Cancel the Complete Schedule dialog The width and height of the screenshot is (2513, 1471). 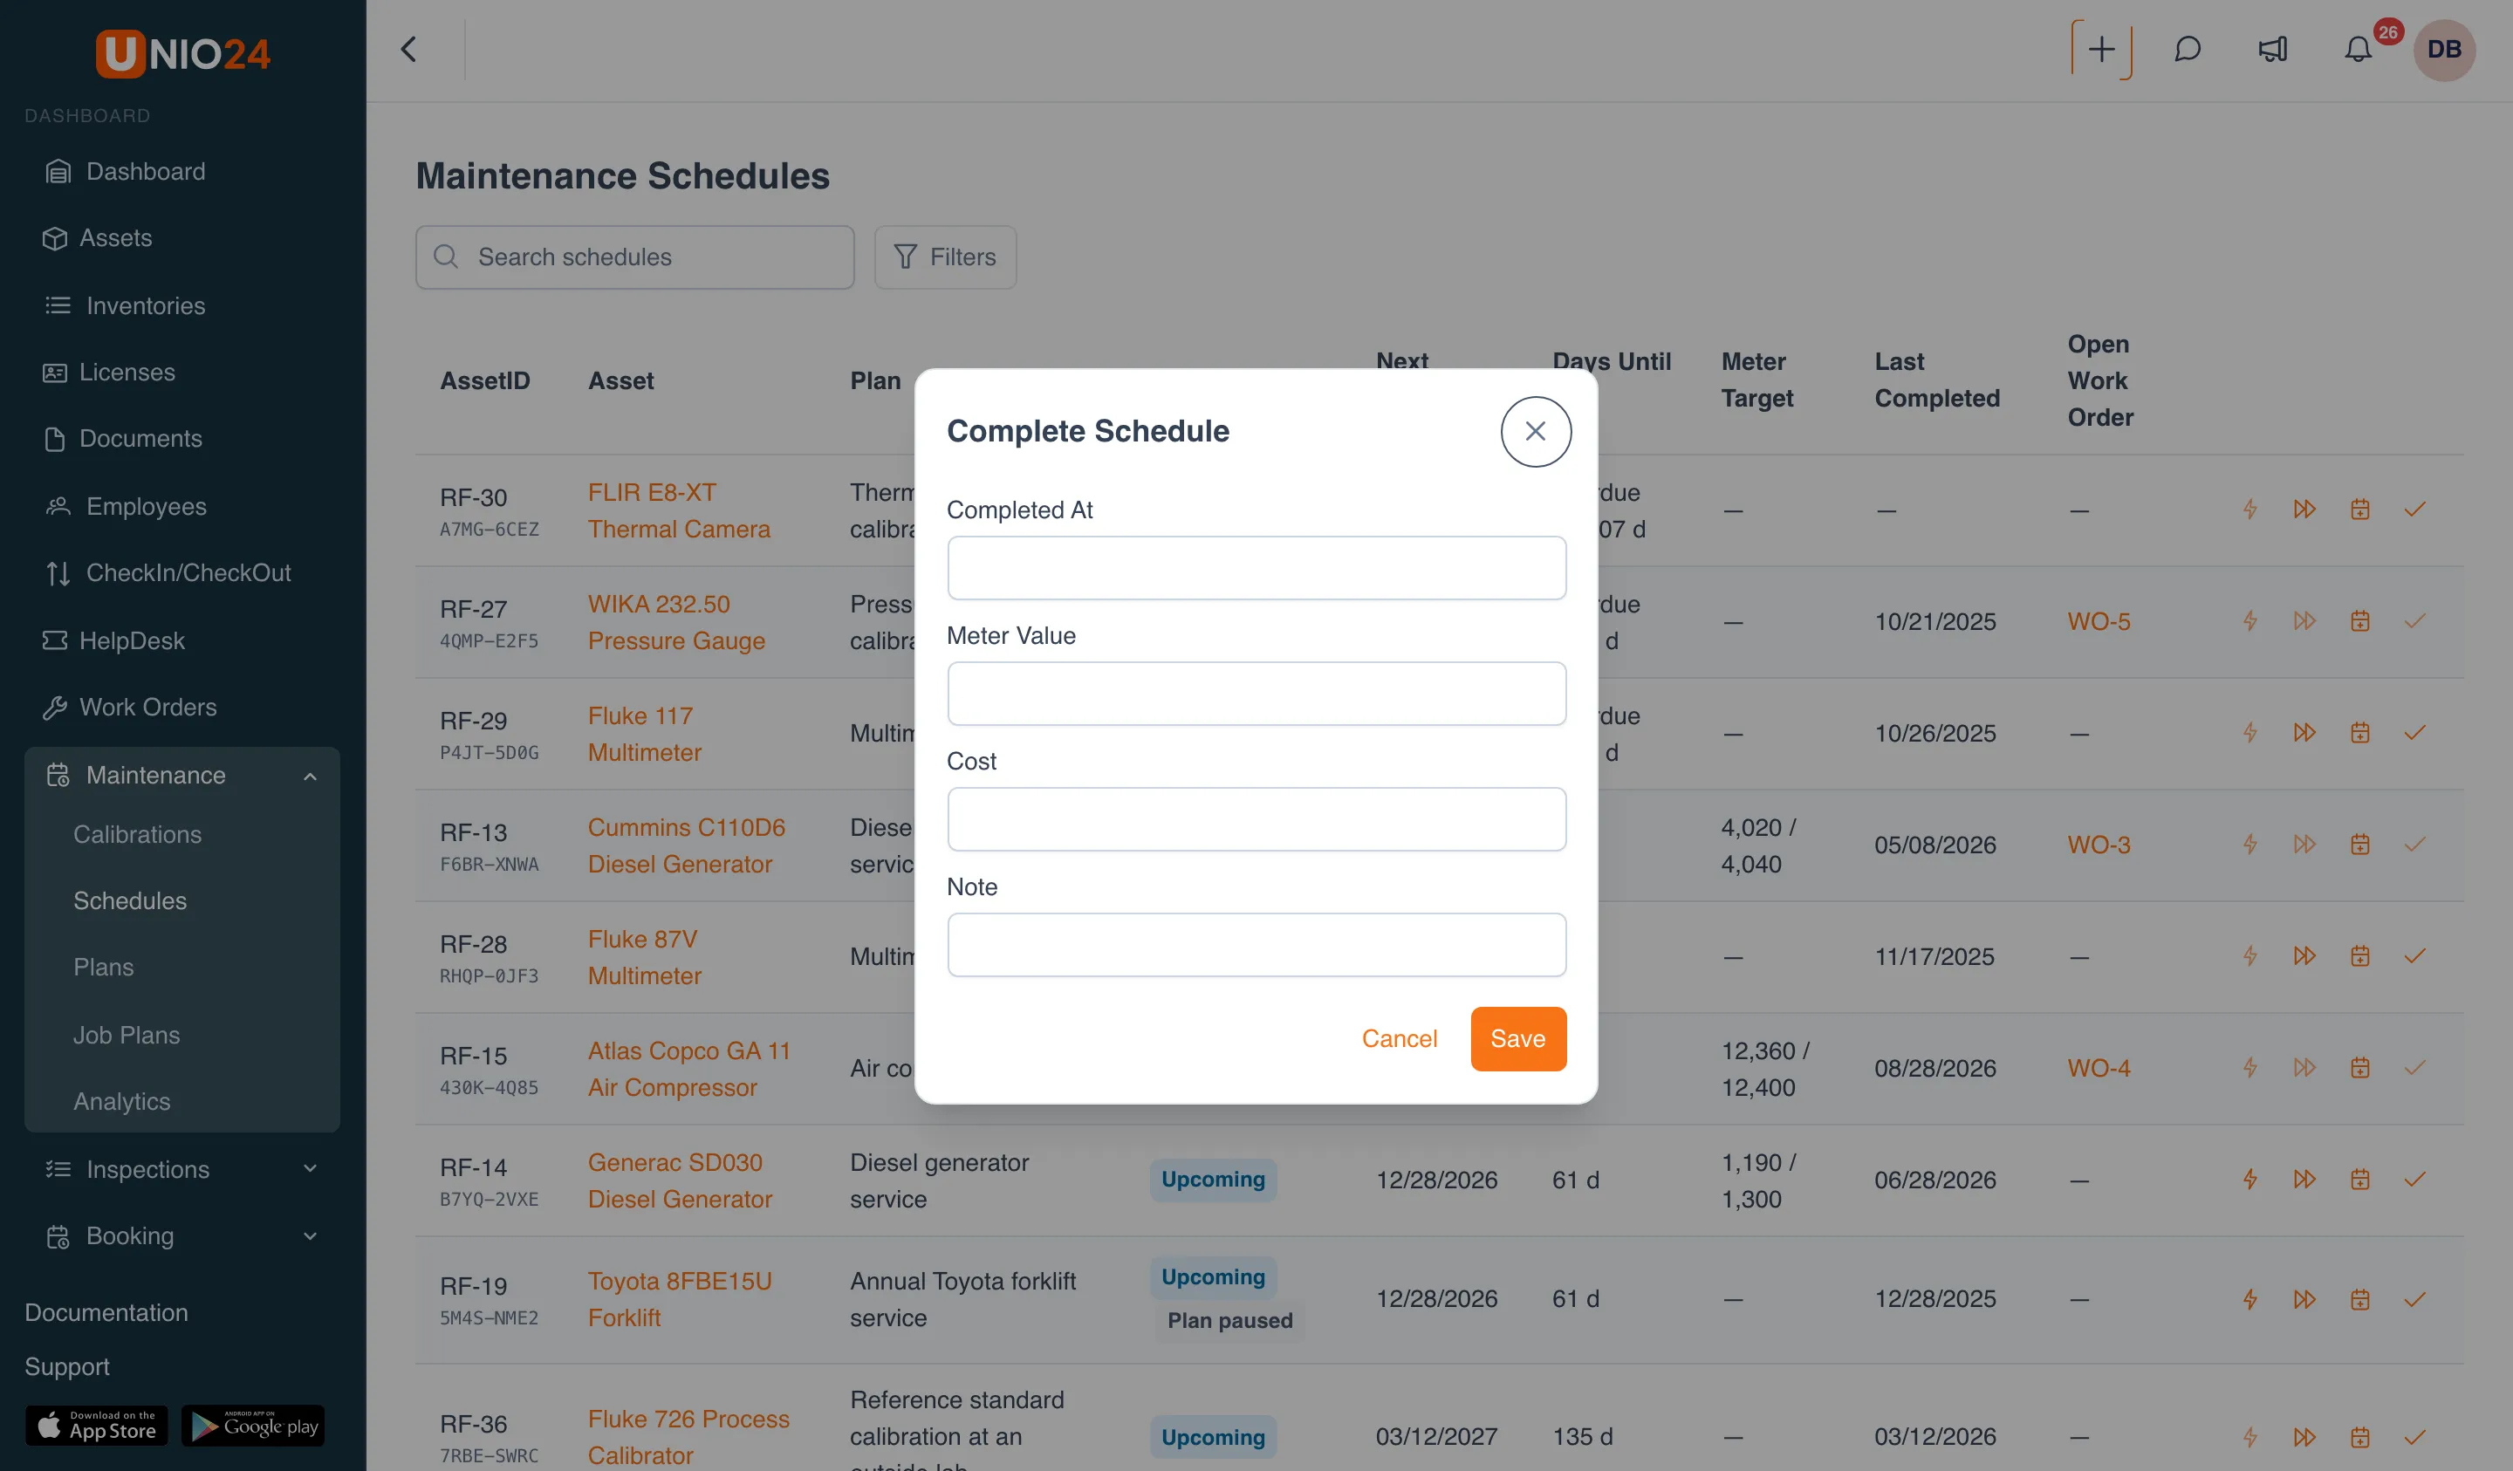1399,1038
